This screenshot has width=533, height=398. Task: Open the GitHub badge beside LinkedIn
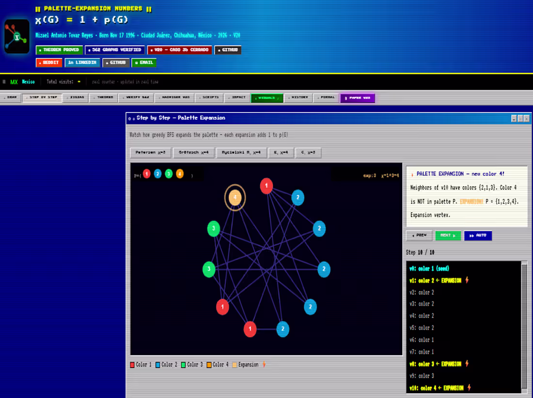tap(116, 63)
